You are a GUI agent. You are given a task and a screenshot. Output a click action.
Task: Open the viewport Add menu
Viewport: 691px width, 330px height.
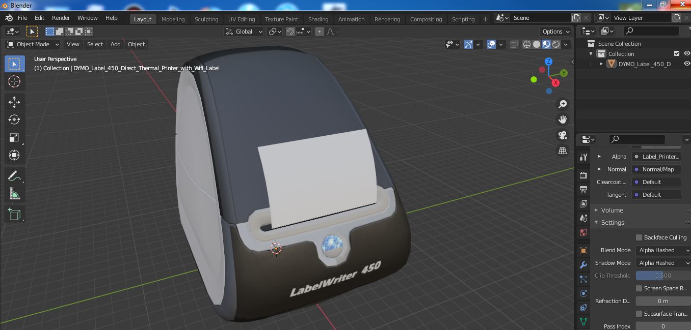(116, 44)
